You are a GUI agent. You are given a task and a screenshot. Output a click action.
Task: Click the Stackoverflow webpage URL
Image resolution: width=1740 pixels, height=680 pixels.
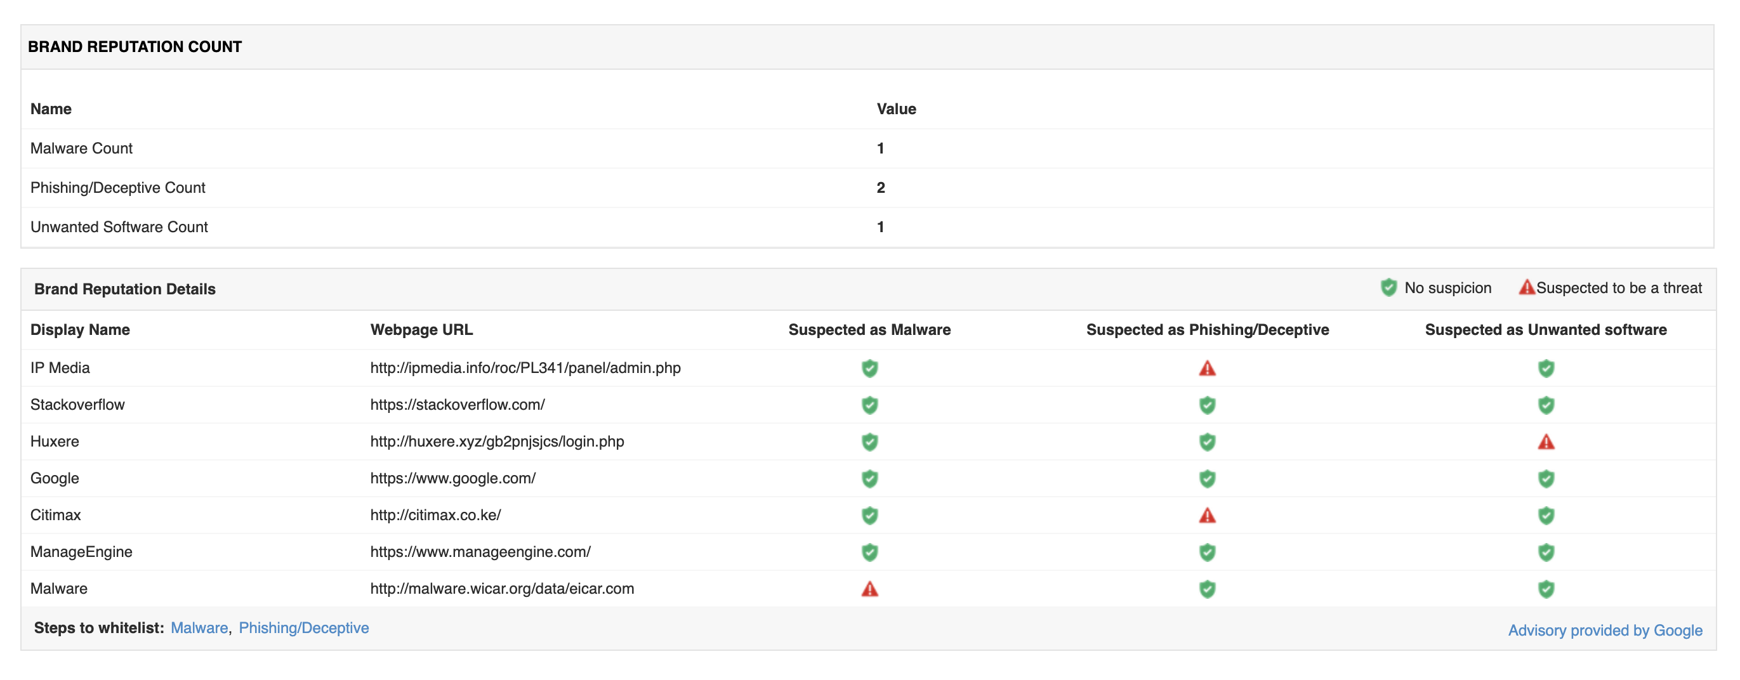[x=458, y=405]
